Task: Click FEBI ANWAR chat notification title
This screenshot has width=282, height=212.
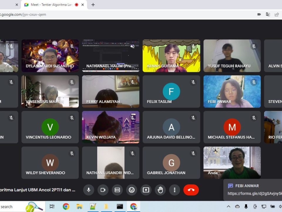Action: (247, 186)
